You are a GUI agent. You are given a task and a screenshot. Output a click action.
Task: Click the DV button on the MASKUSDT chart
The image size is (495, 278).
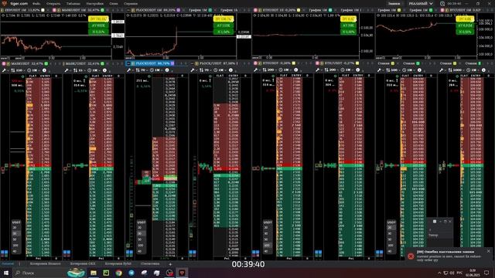click(98, 19)
